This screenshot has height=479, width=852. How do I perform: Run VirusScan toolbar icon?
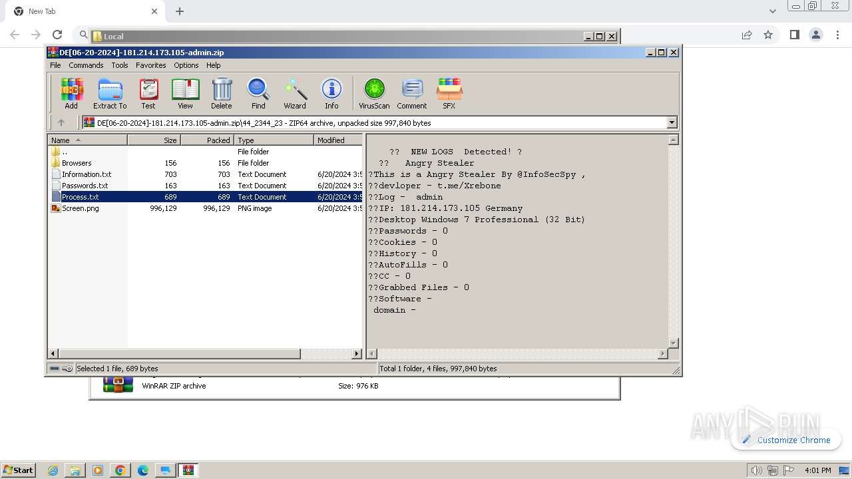click(374, 93)
